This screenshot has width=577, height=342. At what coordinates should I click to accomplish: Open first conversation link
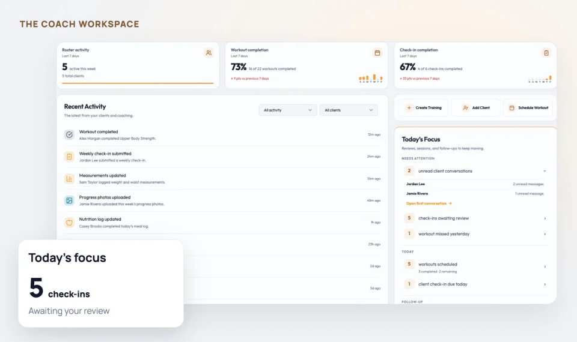coord(429,203)
